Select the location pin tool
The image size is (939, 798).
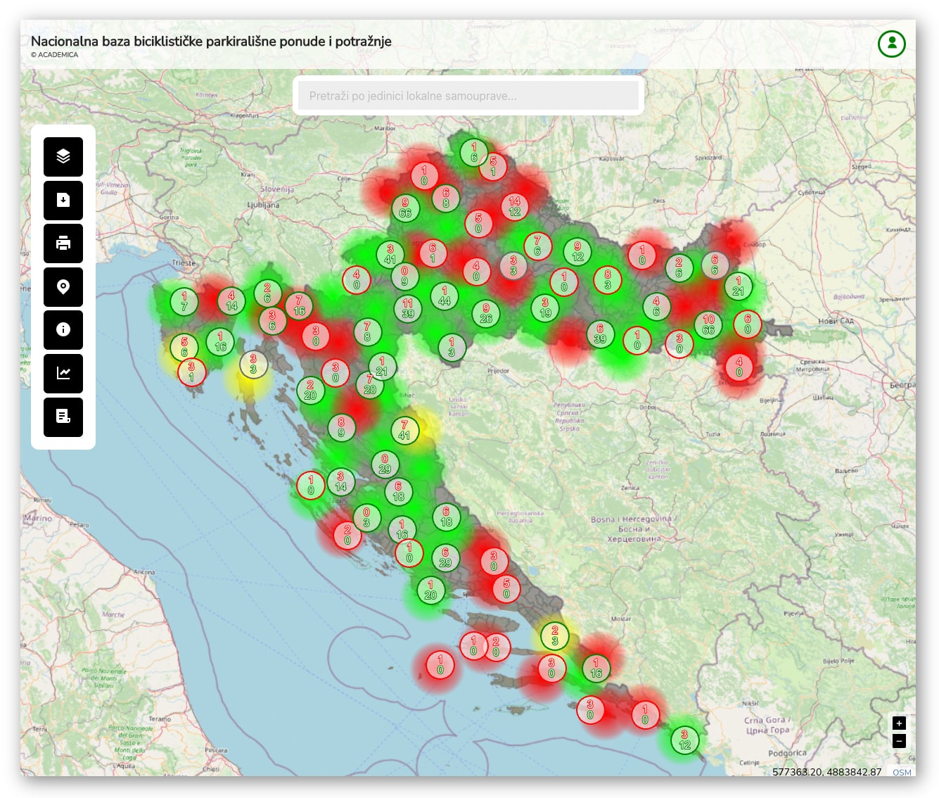[63, 286]
